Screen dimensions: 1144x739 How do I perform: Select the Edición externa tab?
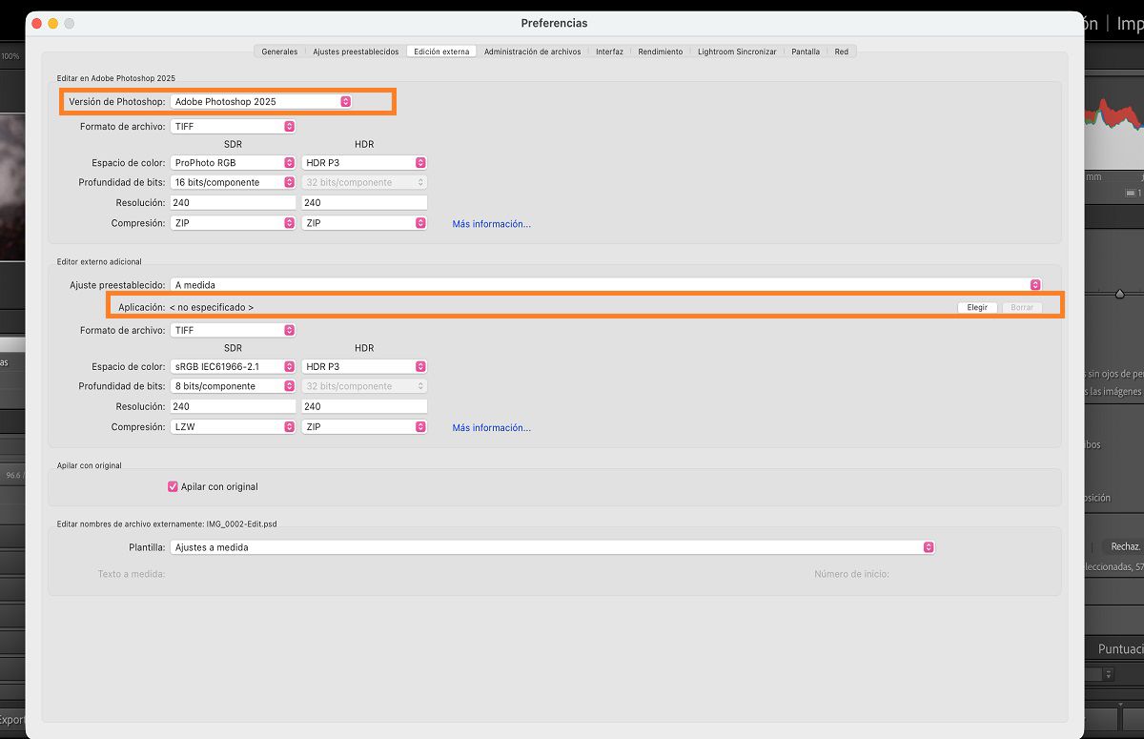[441, 51]
